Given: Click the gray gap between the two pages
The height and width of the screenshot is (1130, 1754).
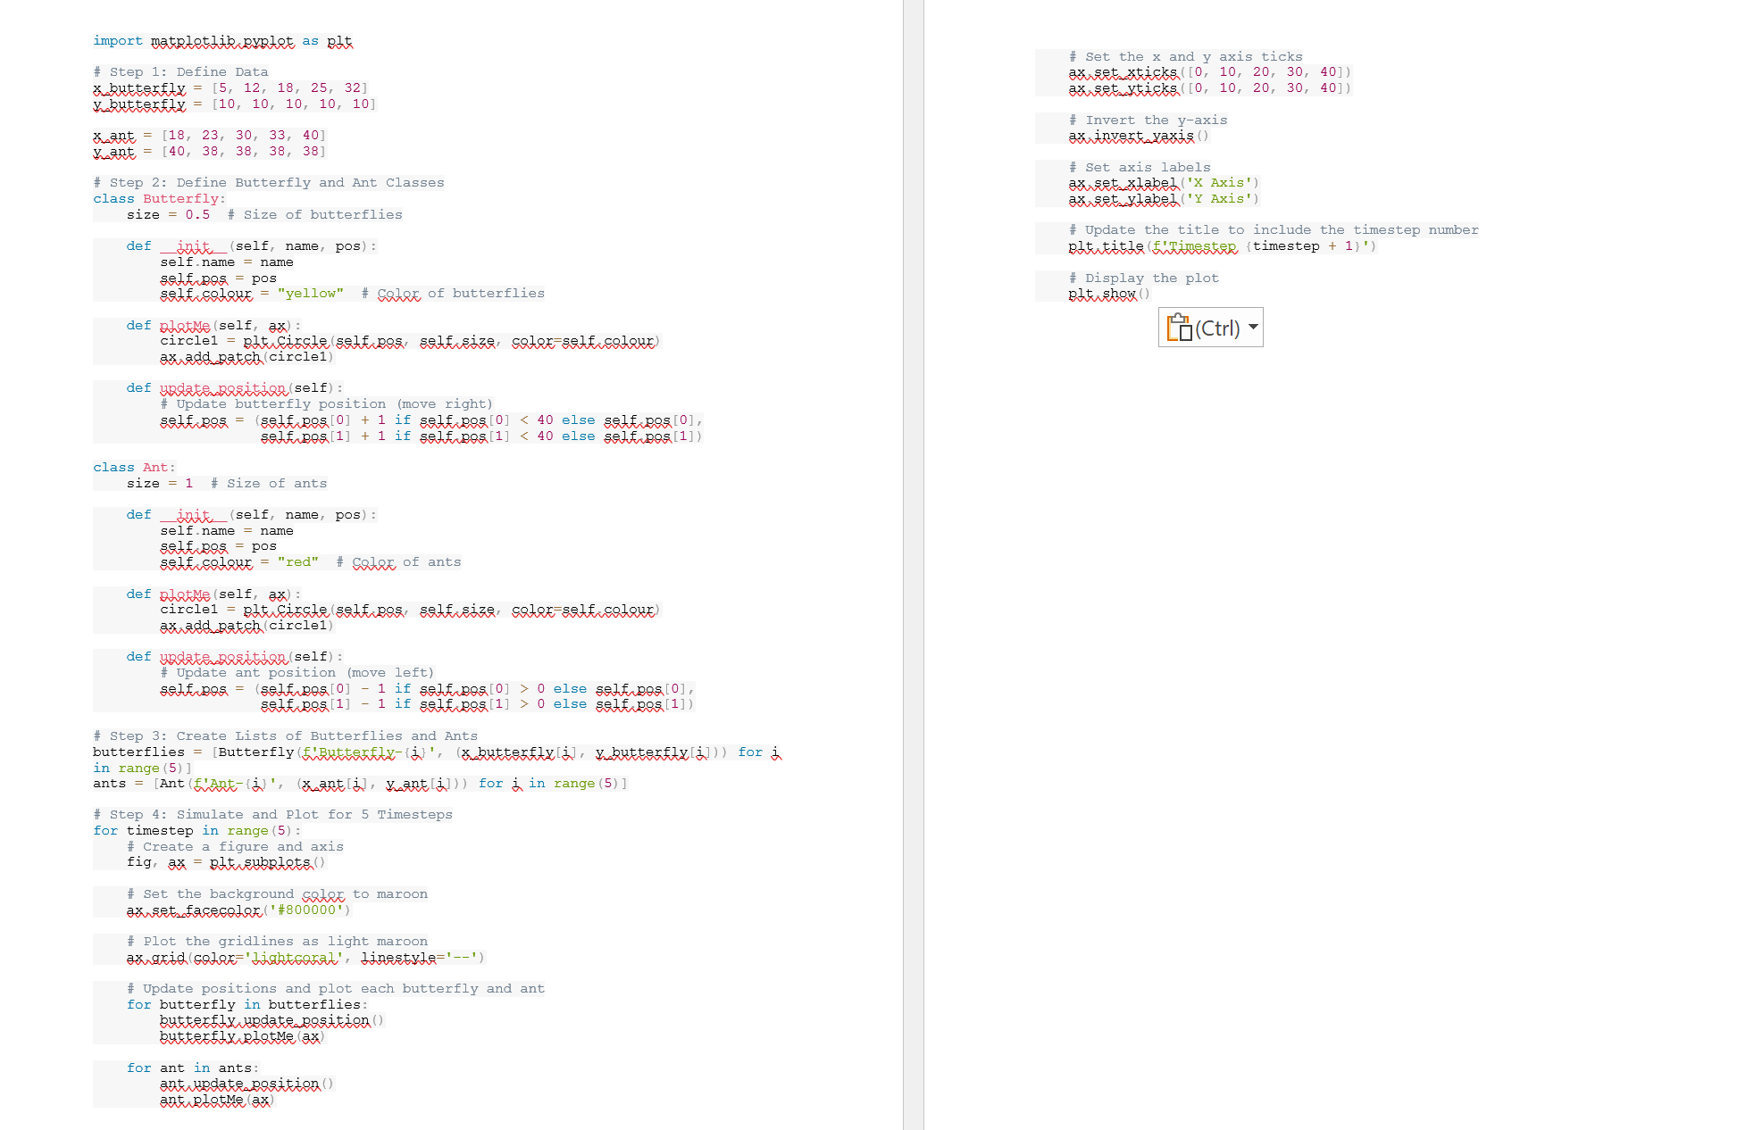Looking at the screenshot, I should [x=913, y=536].
